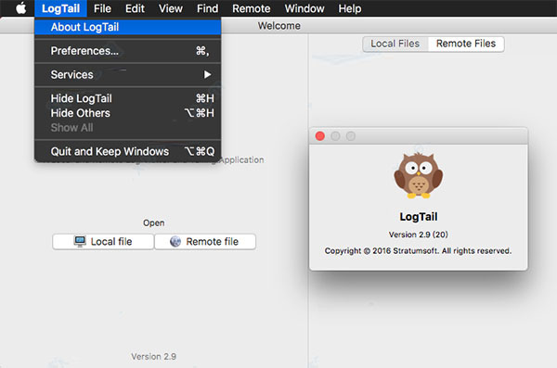Select About LogTail menu entry

coord(127,27)
